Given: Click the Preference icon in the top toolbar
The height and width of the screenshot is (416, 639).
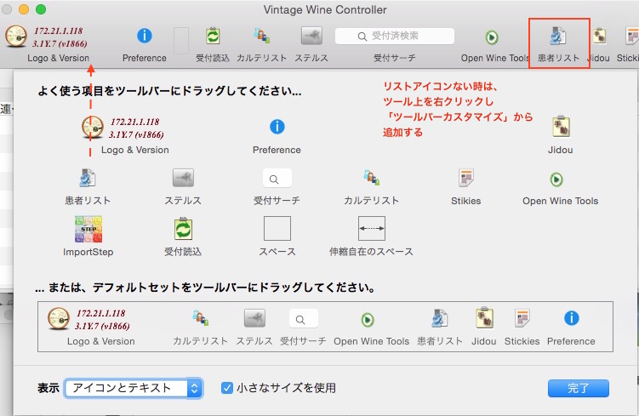Looking at the screenshot, I should pos(144,37).
